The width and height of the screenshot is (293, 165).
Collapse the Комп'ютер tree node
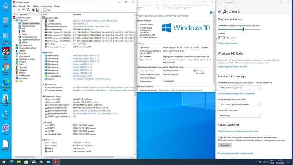pos(14,20)
